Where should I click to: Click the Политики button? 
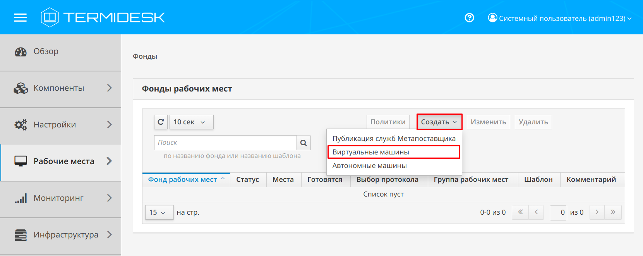388,122
